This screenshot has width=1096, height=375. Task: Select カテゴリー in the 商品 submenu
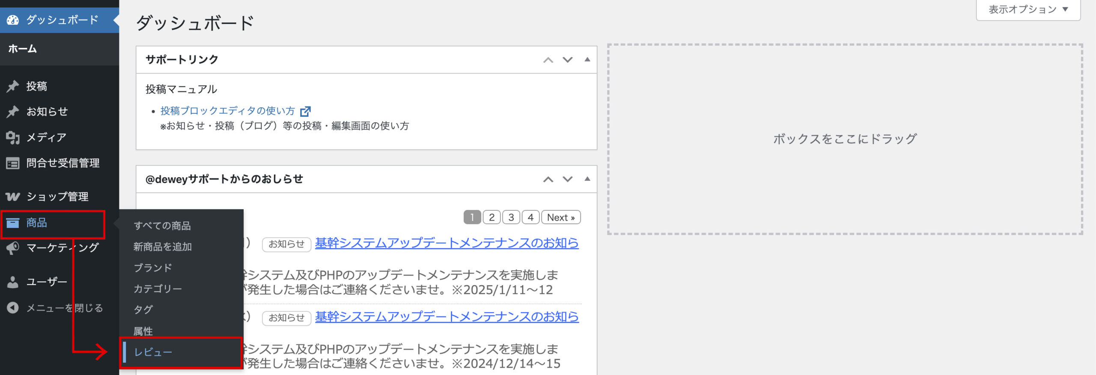coord(158,289)
